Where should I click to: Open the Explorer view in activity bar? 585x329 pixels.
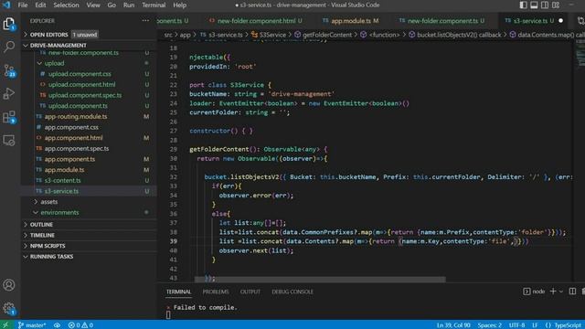9,25
